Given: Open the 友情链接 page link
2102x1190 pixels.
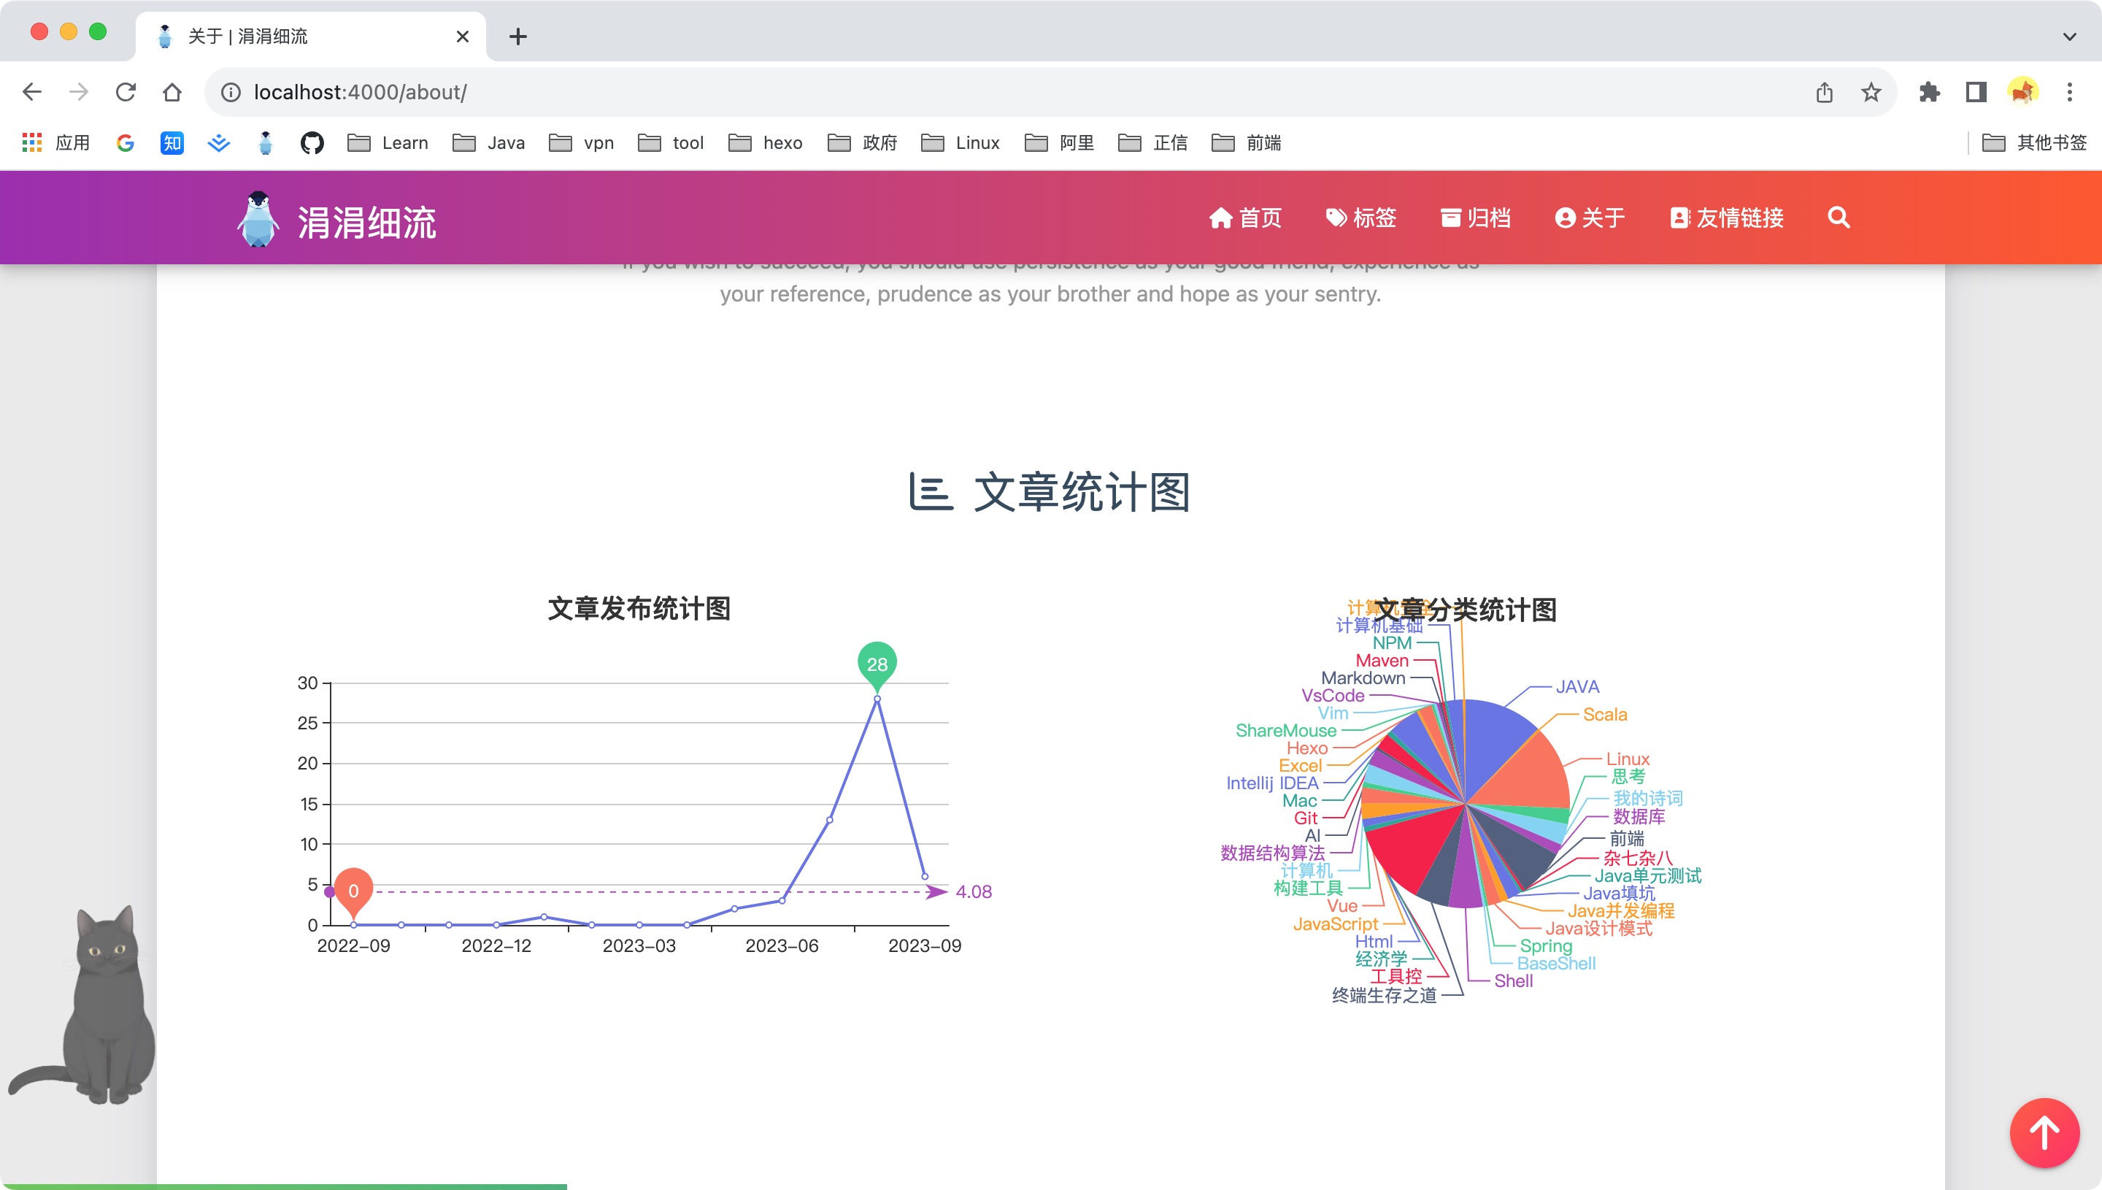Looking at the screenshot, I should coord(1725,218).
